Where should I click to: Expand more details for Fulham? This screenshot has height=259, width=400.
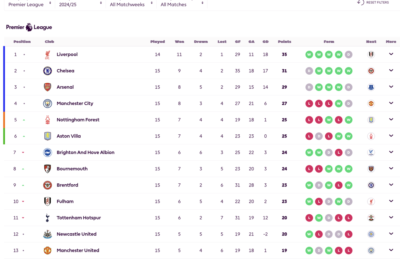click(x=391, y=201)
